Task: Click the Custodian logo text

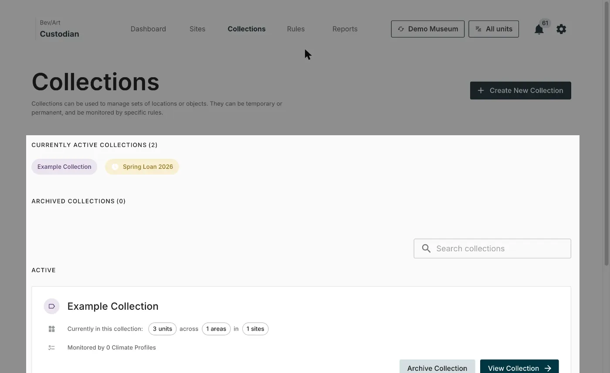Action: pos(60,34)
